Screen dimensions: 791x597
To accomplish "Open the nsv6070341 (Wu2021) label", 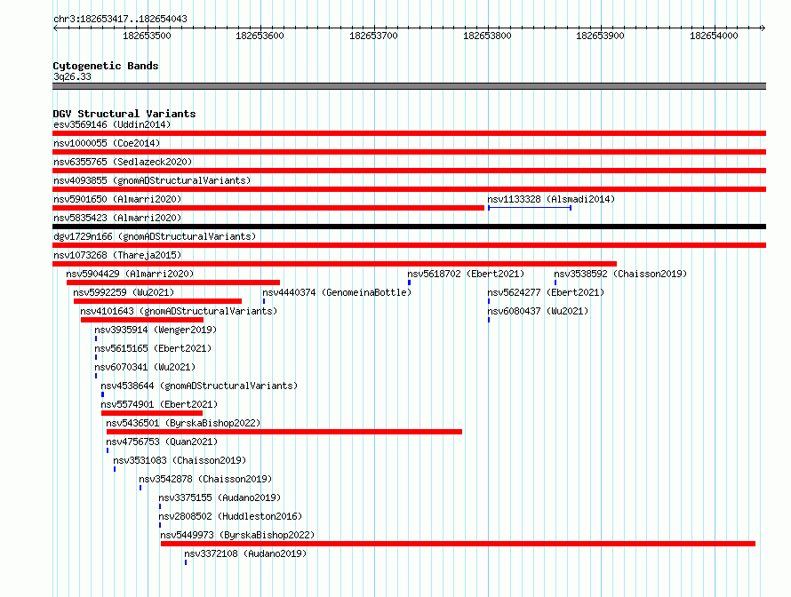I will [145, 367].
